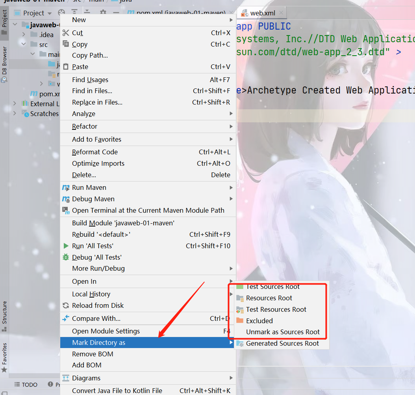Select Delete... menu entry
Screen dimensions: 415x395
(148, 175)
